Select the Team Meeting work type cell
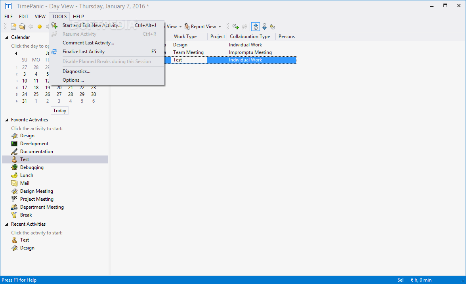 pyautogui.click(x=189, y=52)
